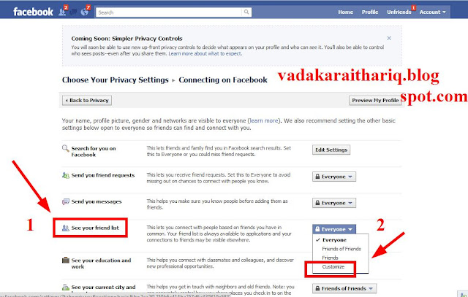The width and height of the screenshot is (468, 297).
Task: Click the facebook logo
Action: pyautogui.click(x=33, y=12)
